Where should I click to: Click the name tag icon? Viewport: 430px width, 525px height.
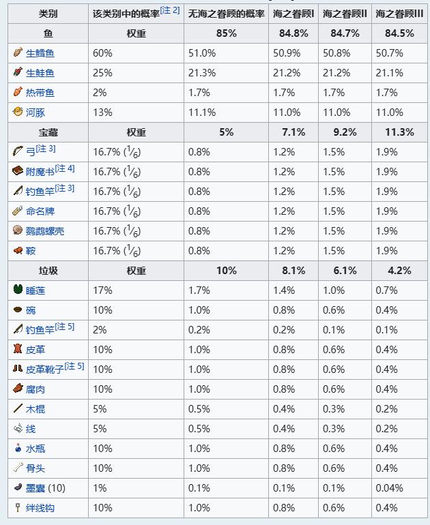point(18,211)
